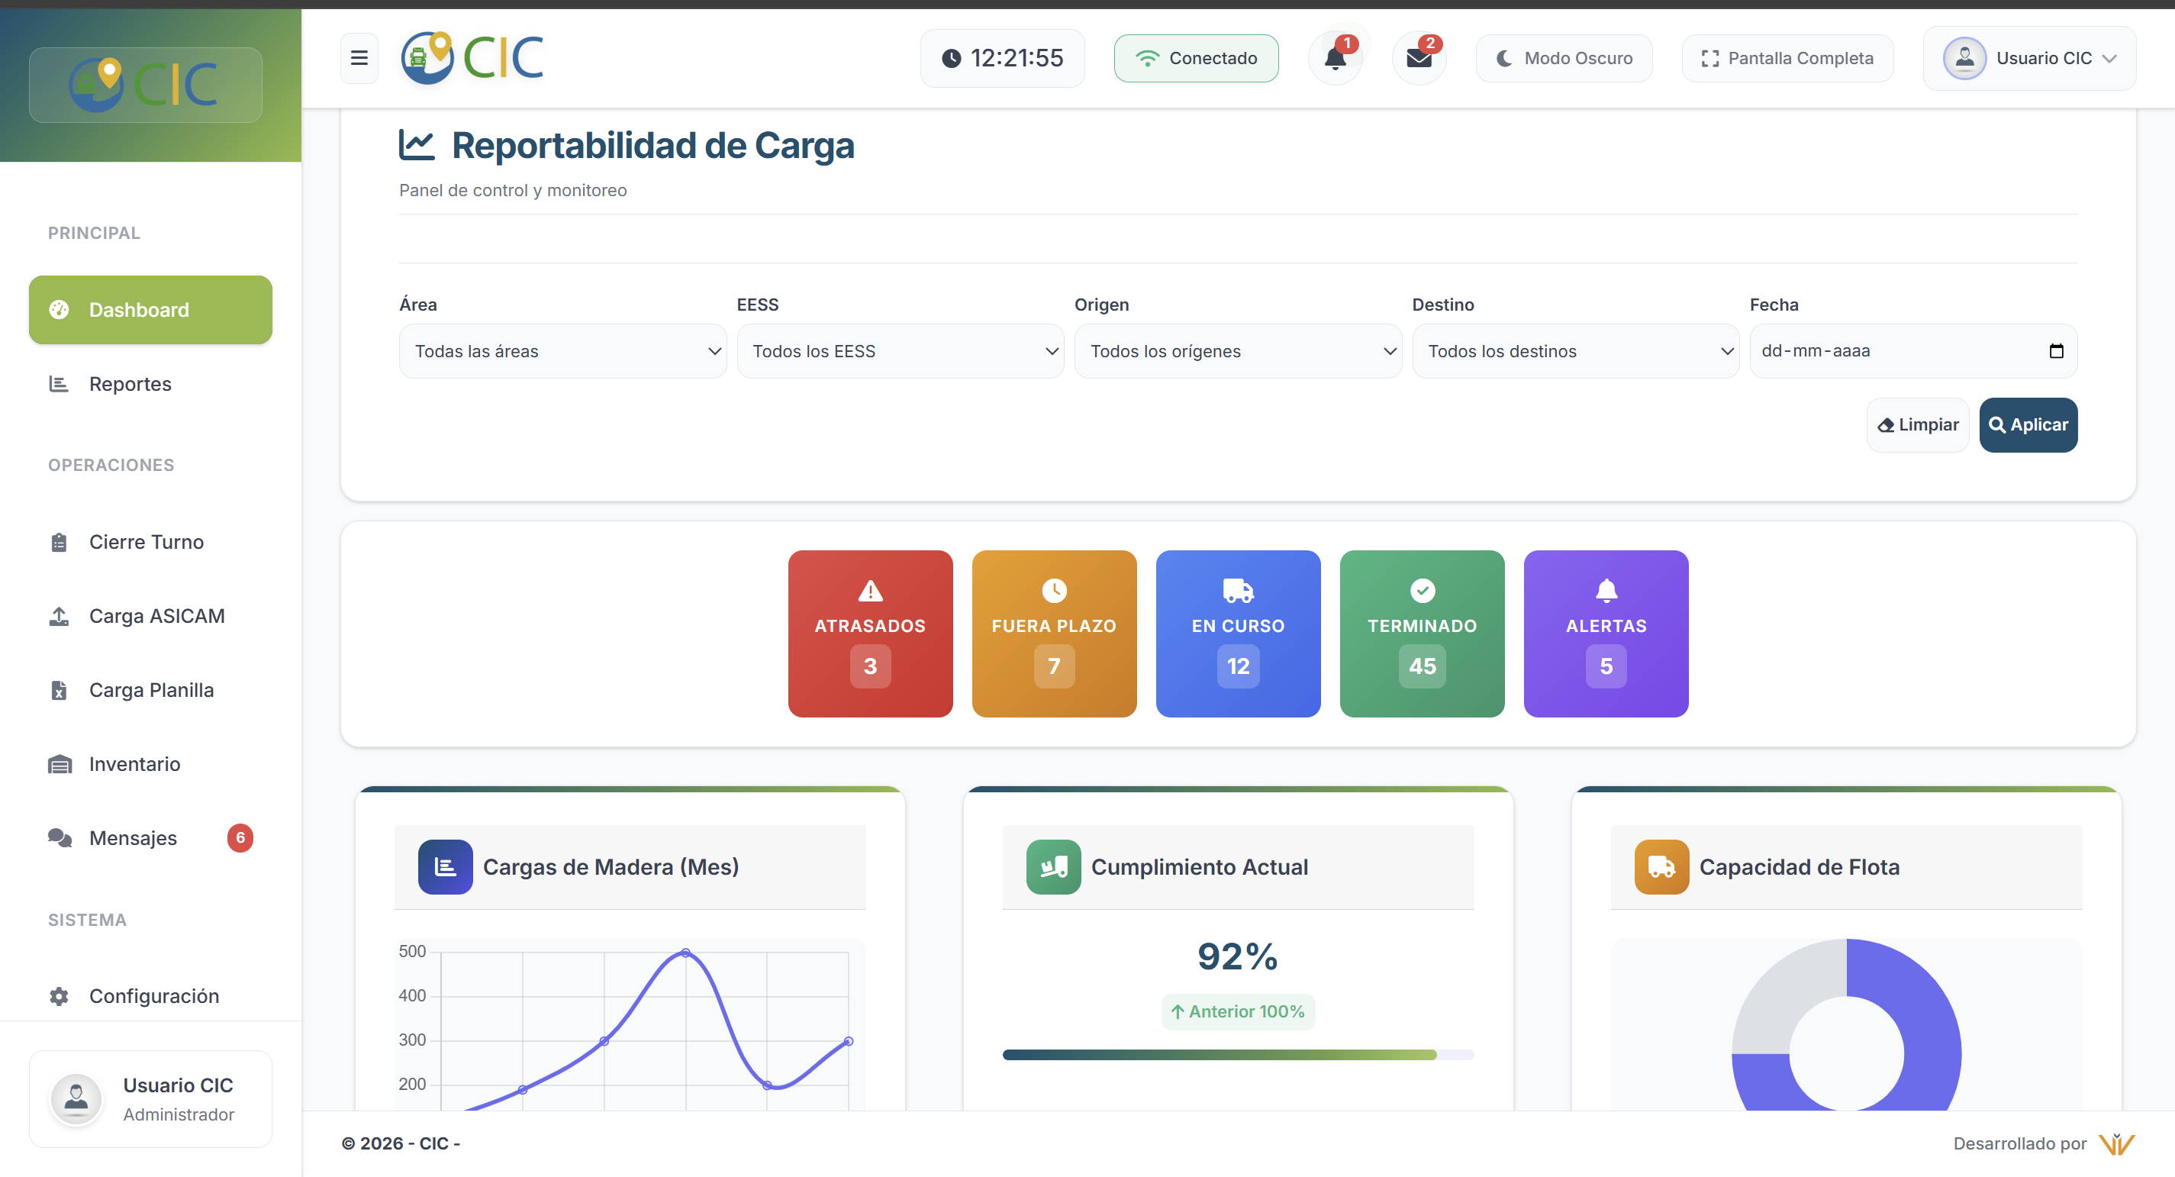This screenshot has height=1177, width=2175.
Task: Open Reportes in the sidebar
Action: [x=130, y=384]
